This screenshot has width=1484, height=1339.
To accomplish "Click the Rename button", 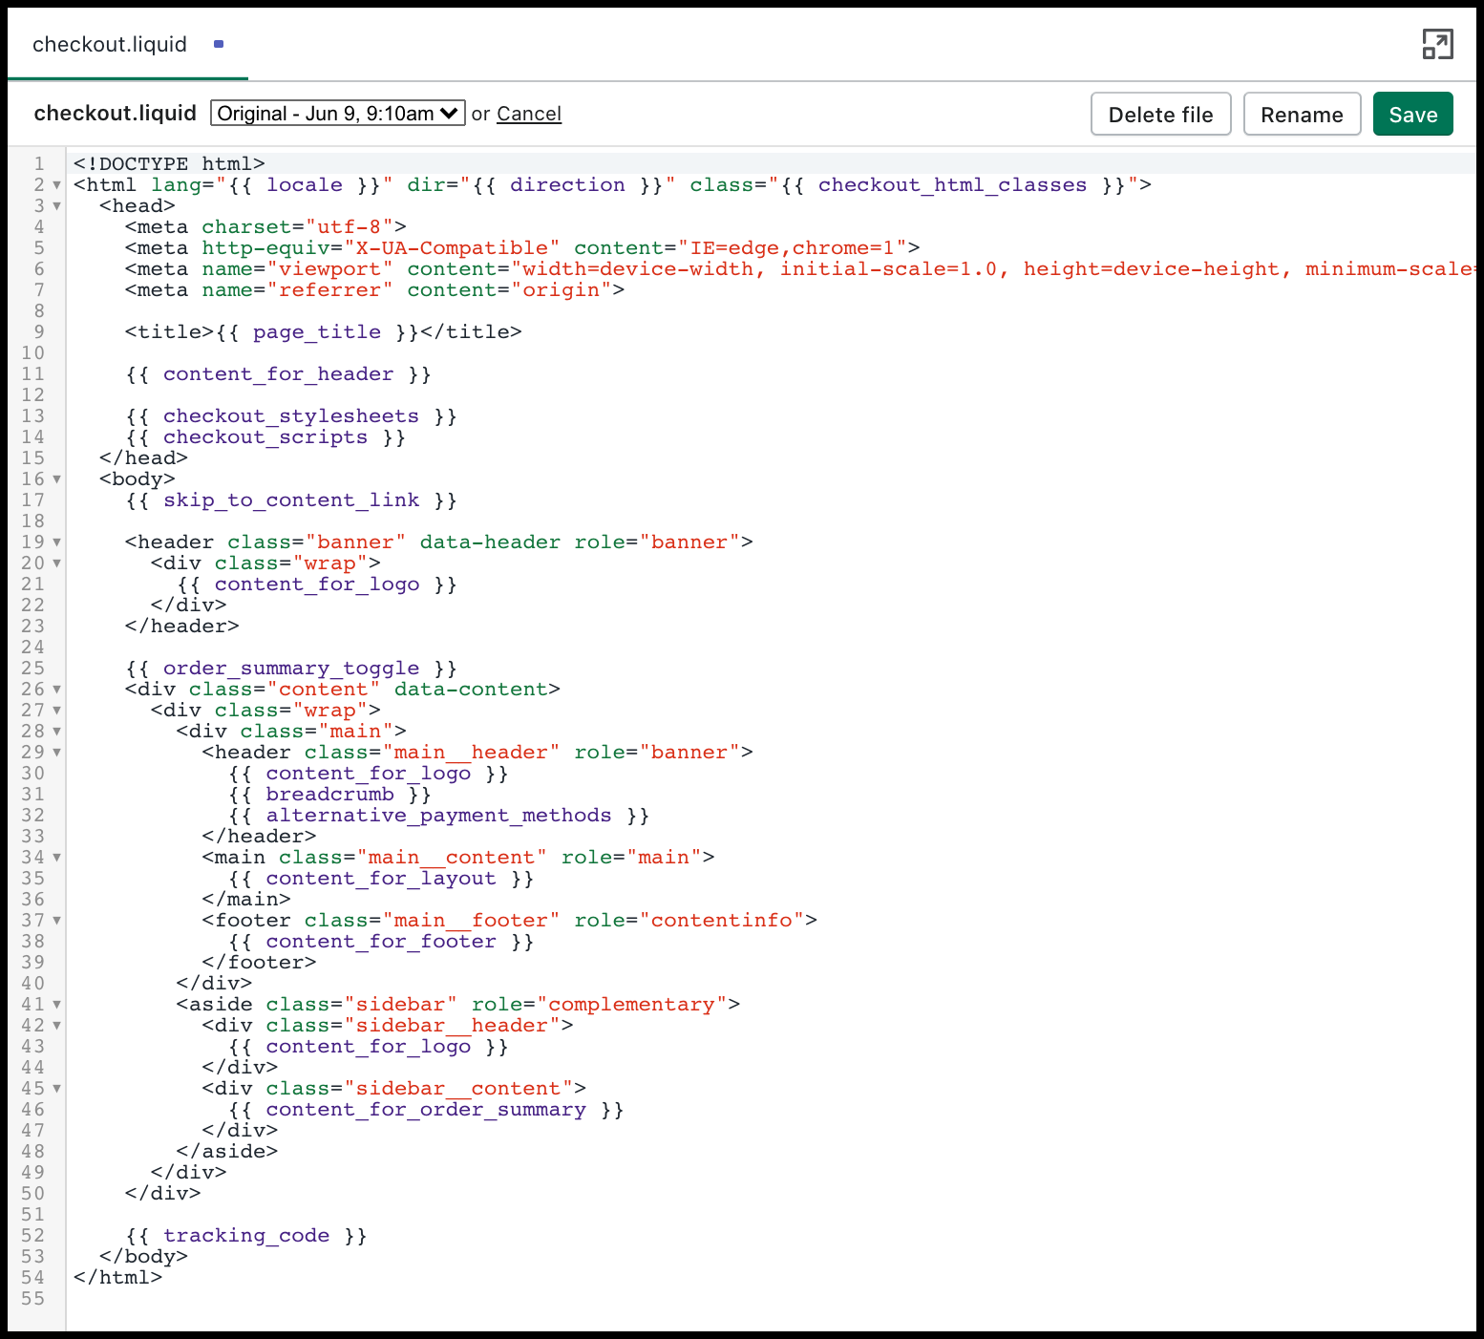I will pyautogui.click(x=1301, y=115).
